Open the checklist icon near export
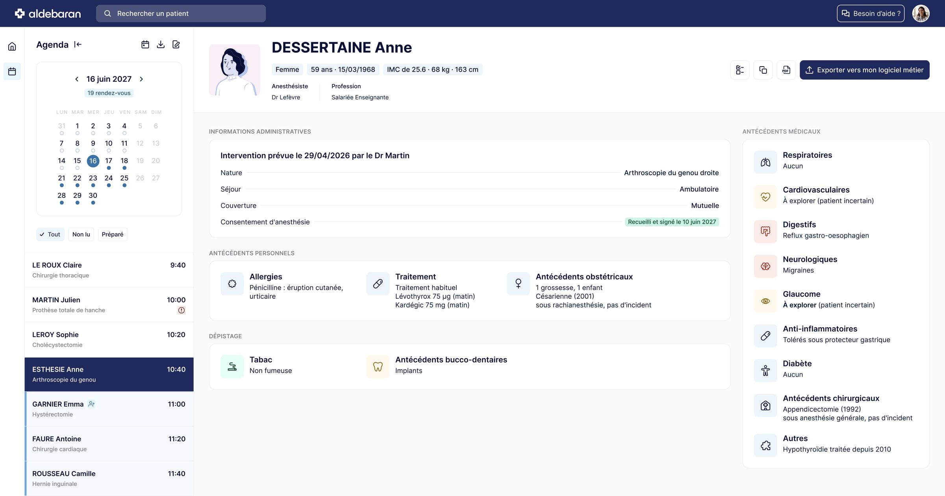Image resolution: width=945 pixels, height=496 pixels. (740, 70)
